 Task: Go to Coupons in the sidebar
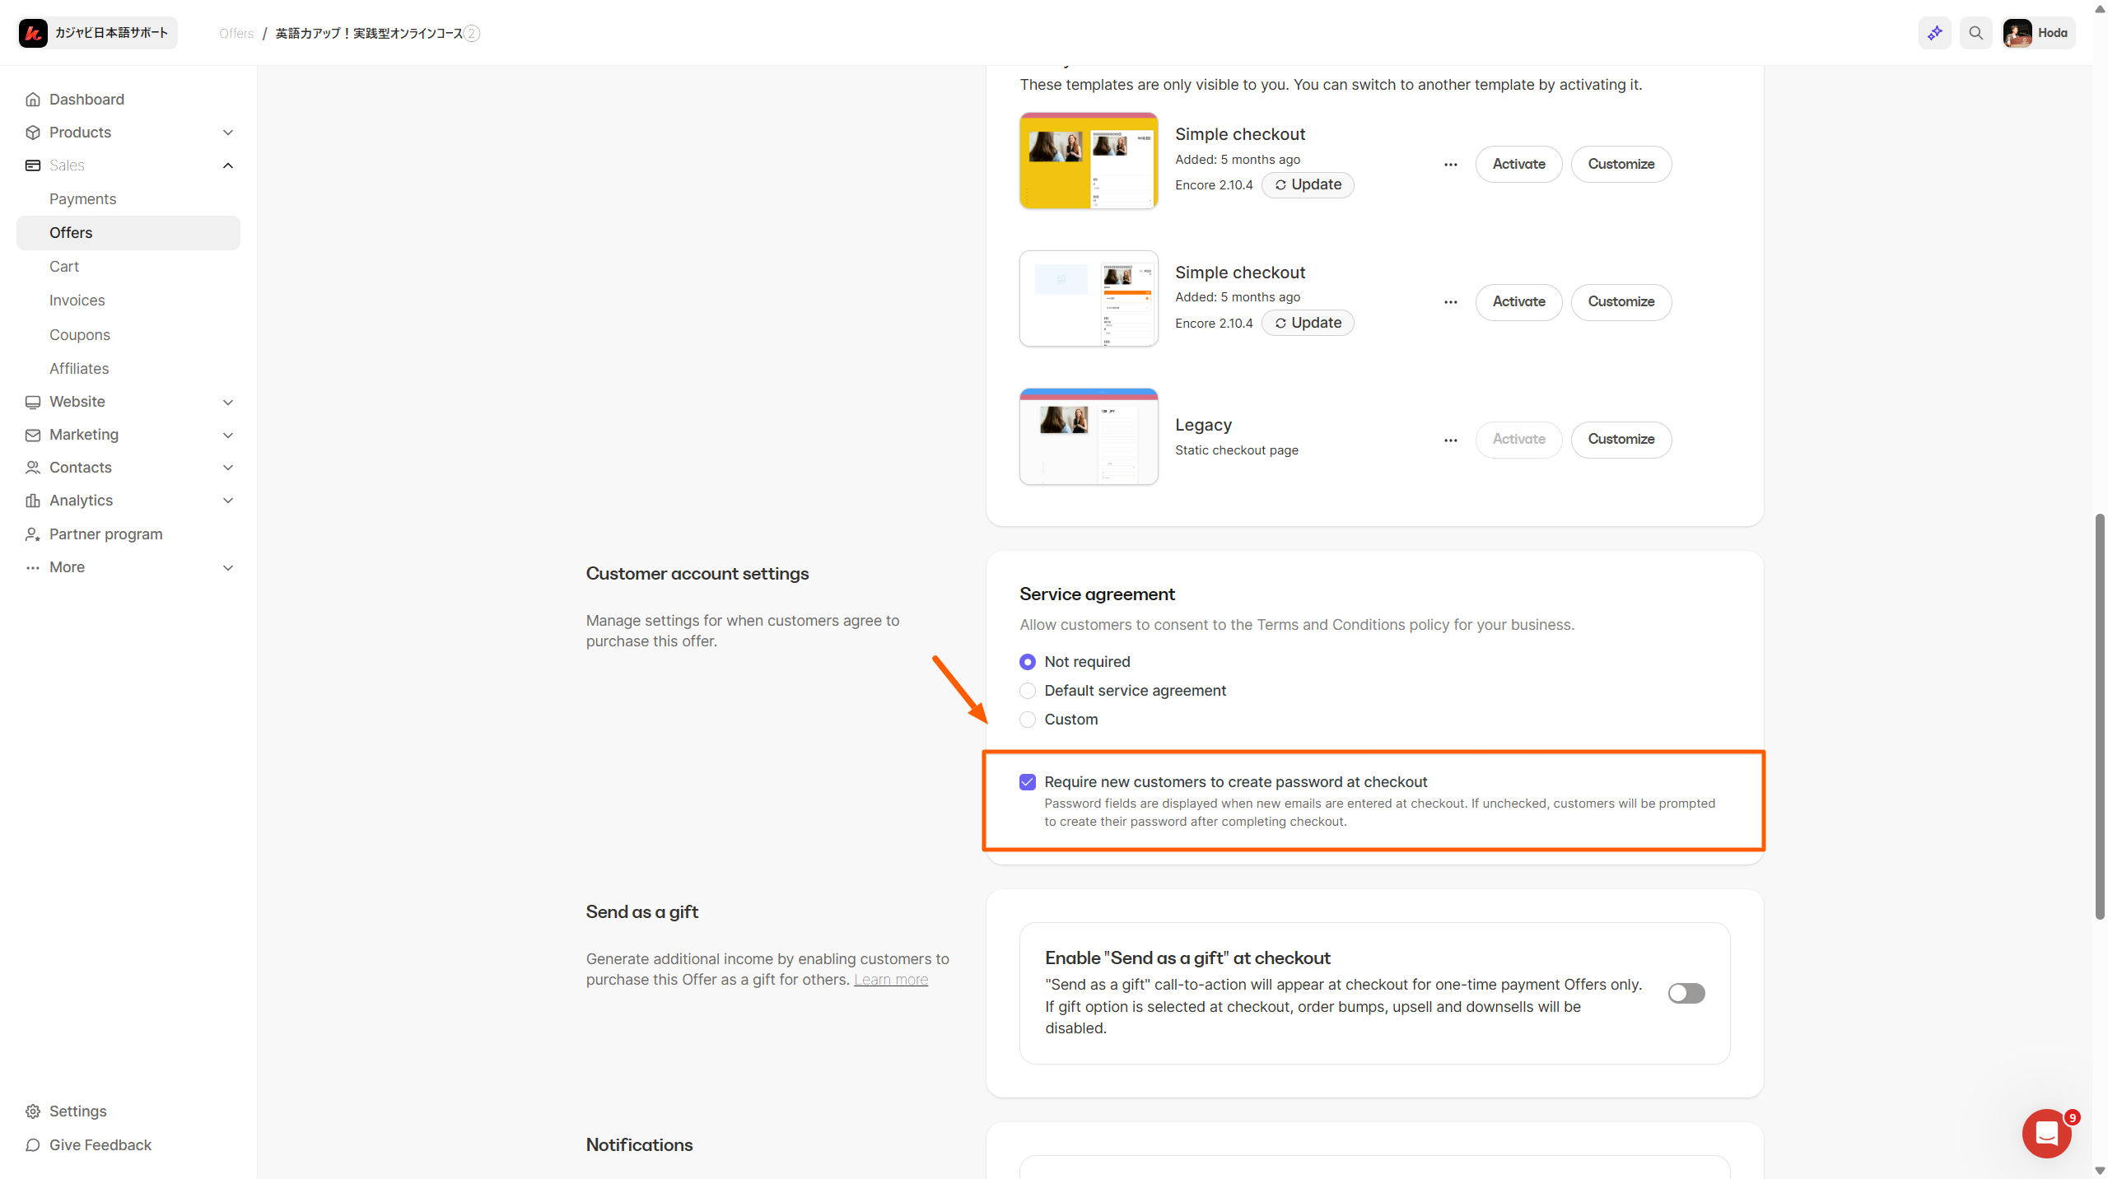(79, 335)
